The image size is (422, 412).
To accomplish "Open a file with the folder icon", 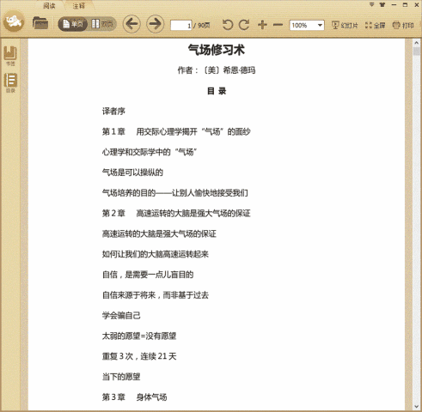I will click(40, 23).
